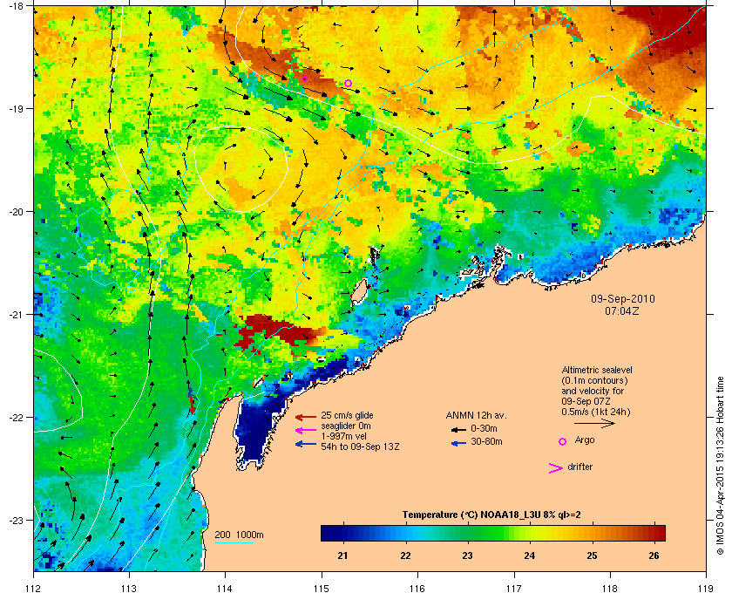
Task: Click the vertical IMOS copyright timestamp text
Action: pyautogui.click(x=720, y=466)
